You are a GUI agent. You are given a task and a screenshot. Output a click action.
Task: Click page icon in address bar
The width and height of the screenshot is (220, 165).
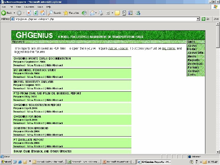[13, 19]
